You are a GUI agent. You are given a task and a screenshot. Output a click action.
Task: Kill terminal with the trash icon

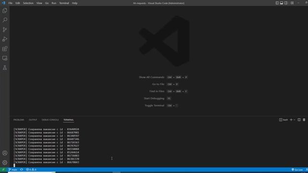pyautogui.click(x=304, y=120)
